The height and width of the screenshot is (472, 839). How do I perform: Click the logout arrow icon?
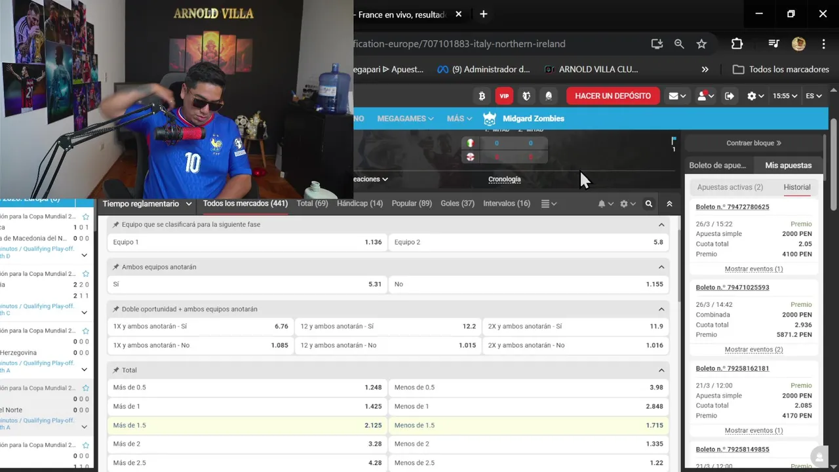[x=730, y=96]
